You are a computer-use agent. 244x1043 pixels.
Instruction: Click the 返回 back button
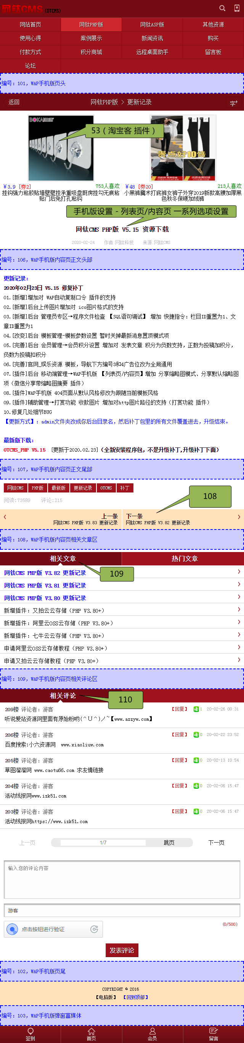11,102
